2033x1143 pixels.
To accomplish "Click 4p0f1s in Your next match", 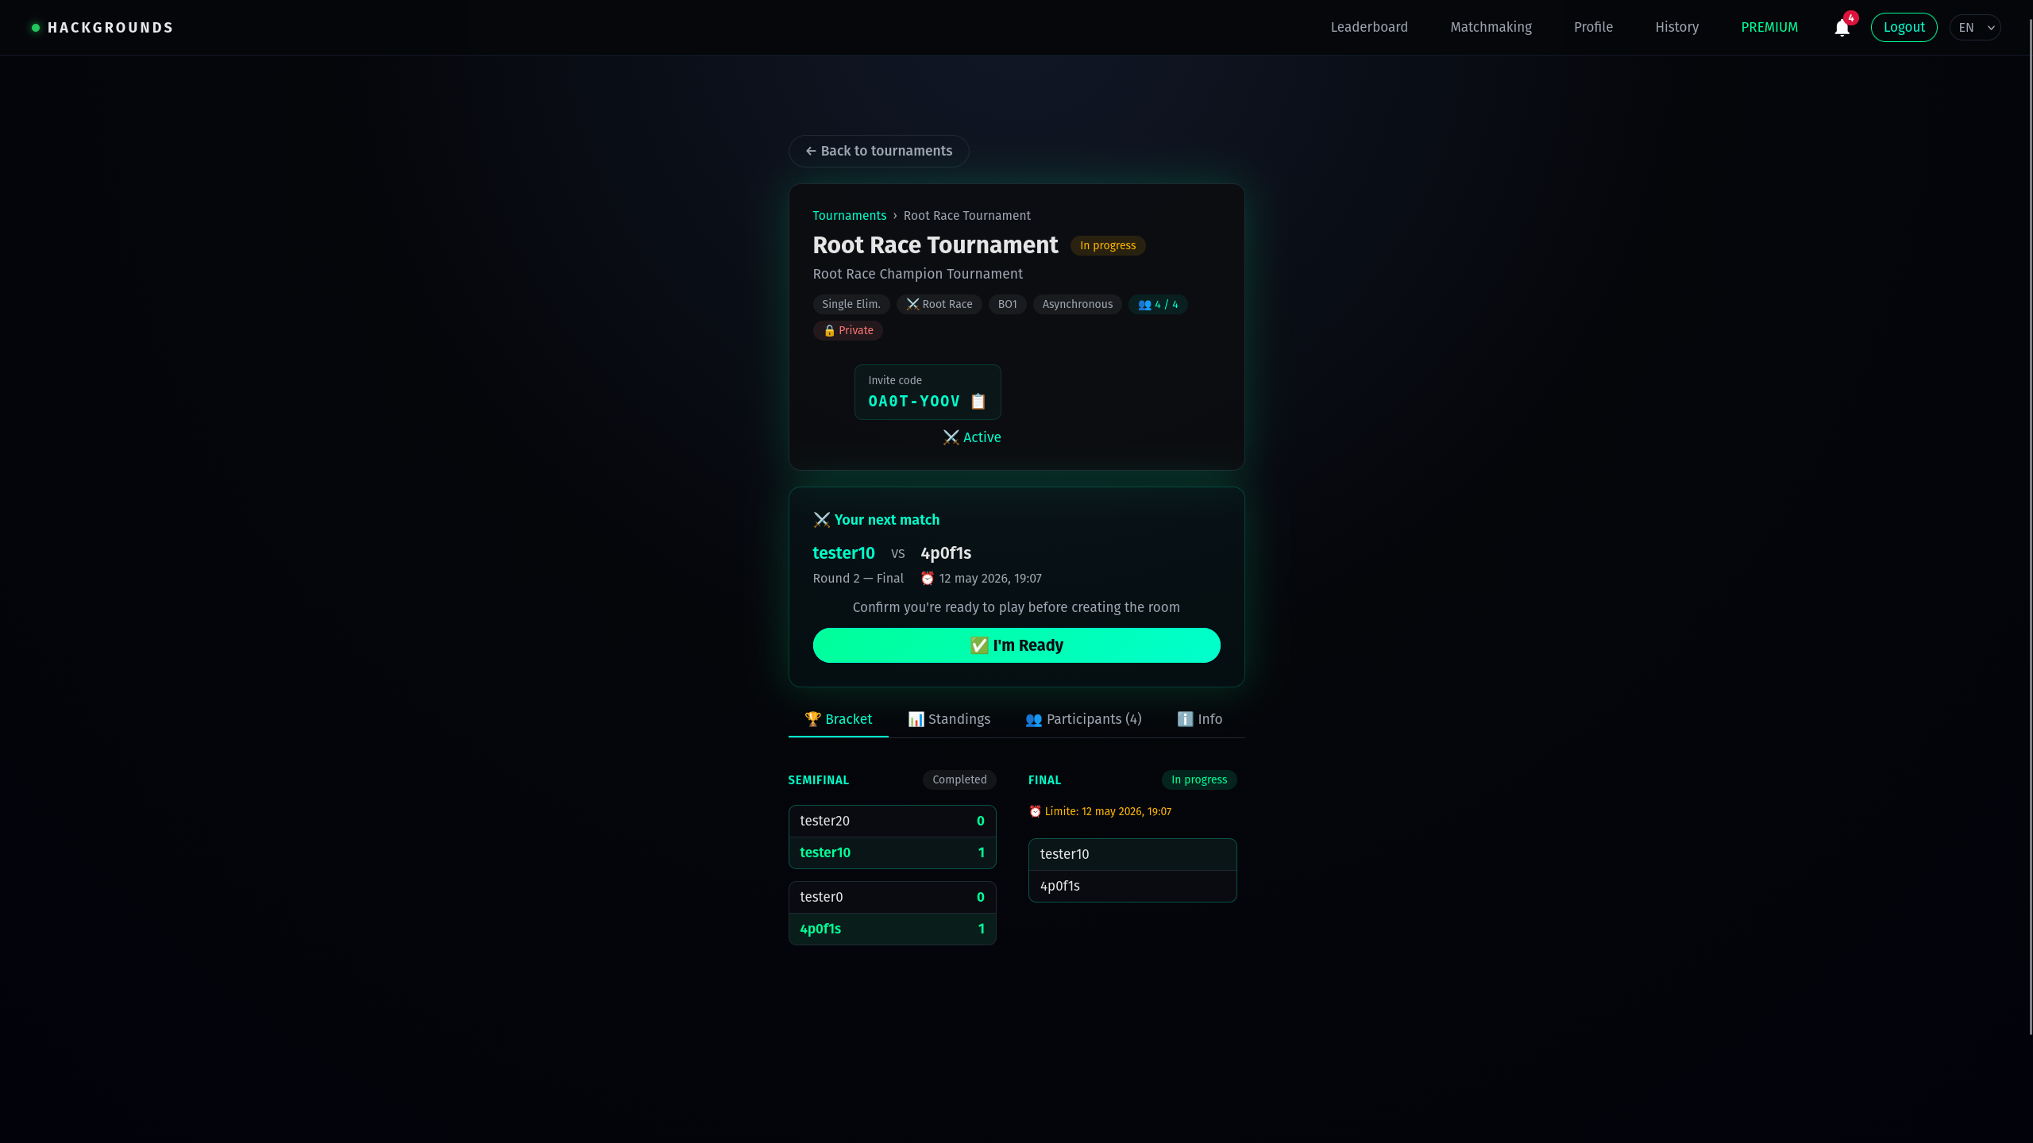I will point(946,553).
